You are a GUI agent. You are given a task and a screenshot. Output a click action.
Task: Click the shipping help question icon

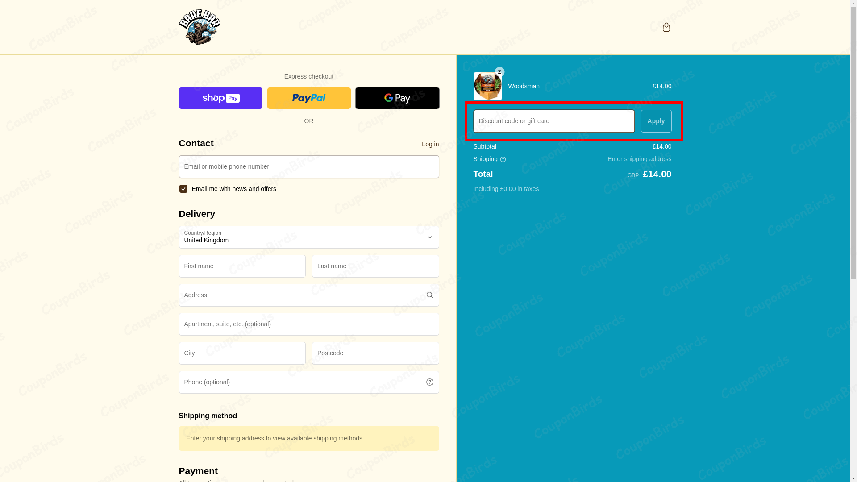coord(503,159)
